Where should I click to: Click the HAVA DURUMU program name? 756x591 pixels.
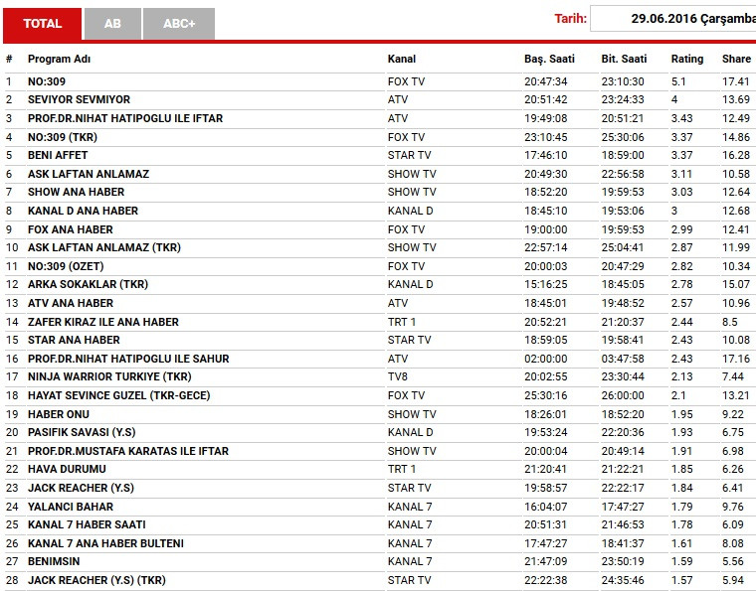point(67,469)
